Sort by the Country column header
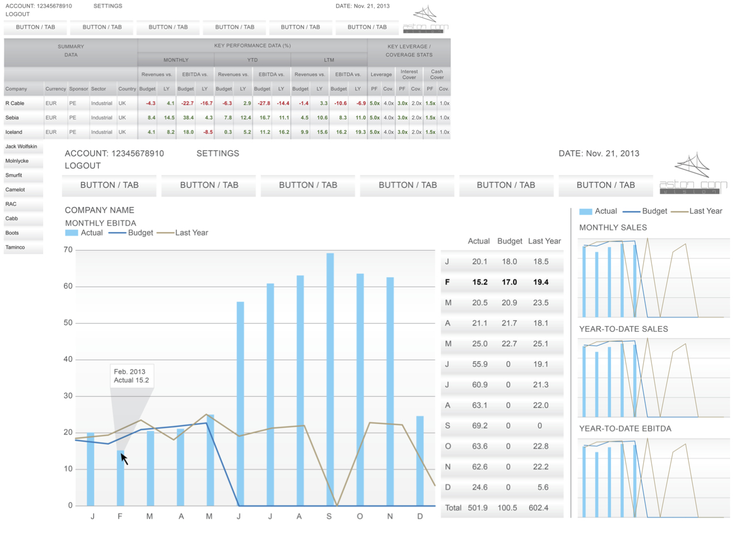Image resolution: width=751 pixels, height=537 pixels. pos(127,89)
